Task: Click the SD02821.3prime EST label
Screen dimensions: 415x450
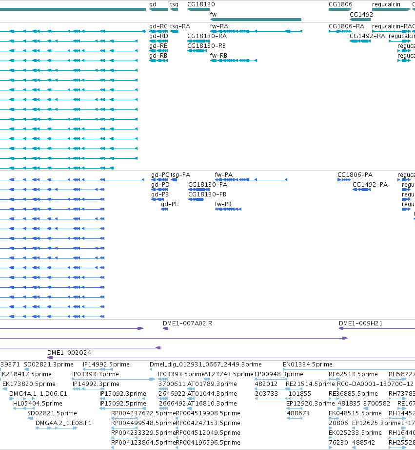Action: pos(49,364)
